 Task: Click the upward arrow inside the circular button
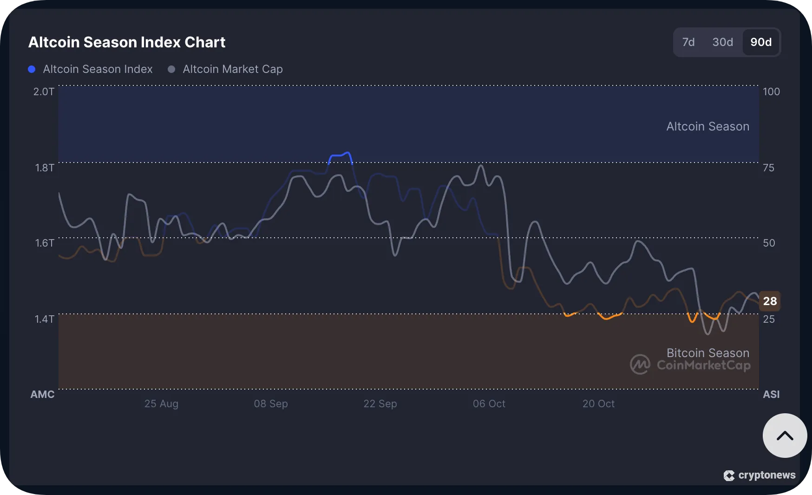coord(785,436)
